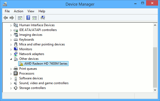The width and height of the screenshot is (160, 101).
Task: Click the Human Interface Devices icon
Action: pos(16,25)
